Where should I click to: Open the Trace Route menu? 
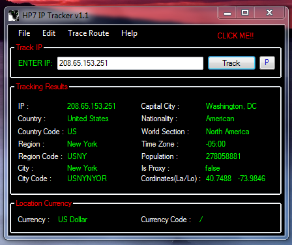(x=89, y=33)
